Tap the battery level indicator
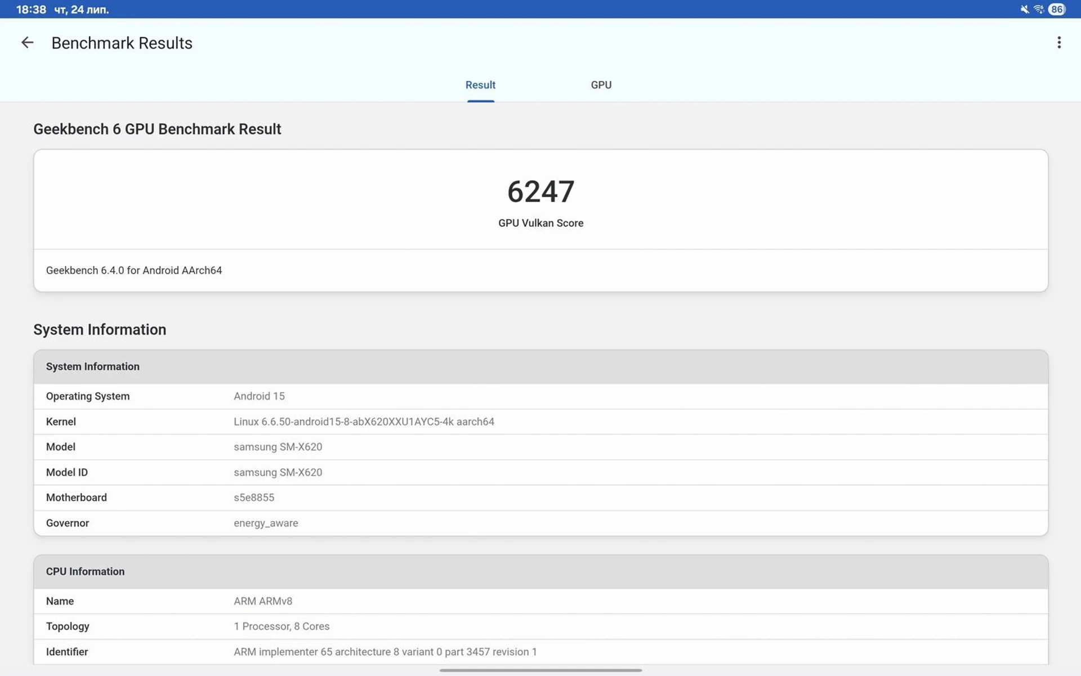This screenshot has width=1081, height=676. (x=1057, y=9)
